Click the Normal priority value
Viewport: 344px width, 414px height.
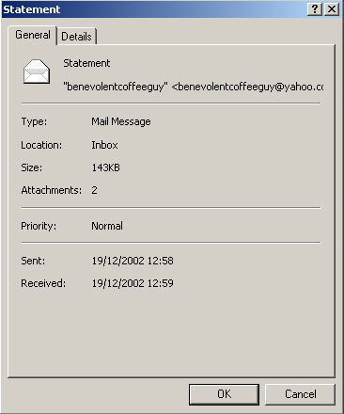[107, 226]
